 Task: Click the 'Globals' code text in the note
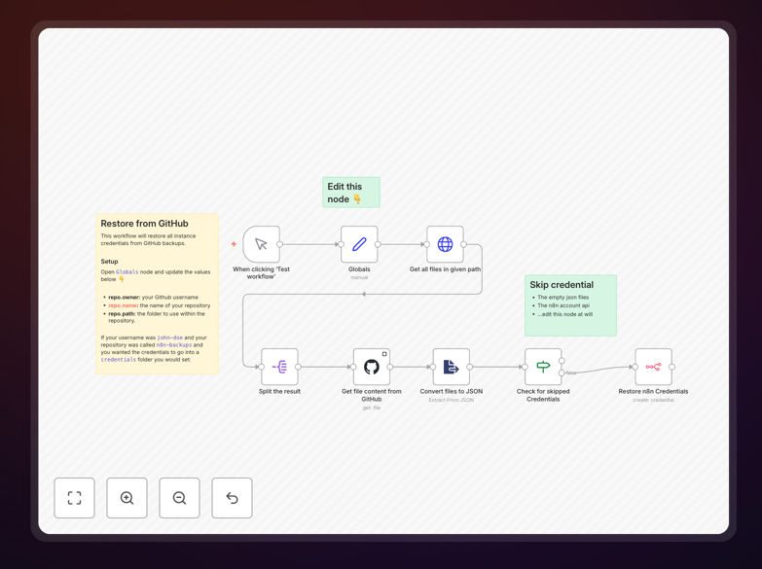pyautogui.click(x=127, y=272)
